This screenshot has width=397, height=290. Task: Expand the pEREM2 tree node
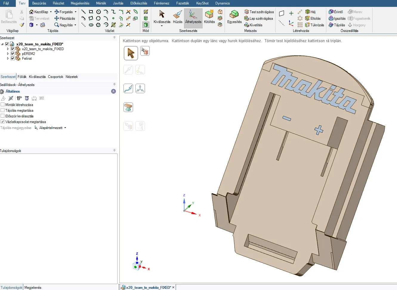click(x=8, y=54)
